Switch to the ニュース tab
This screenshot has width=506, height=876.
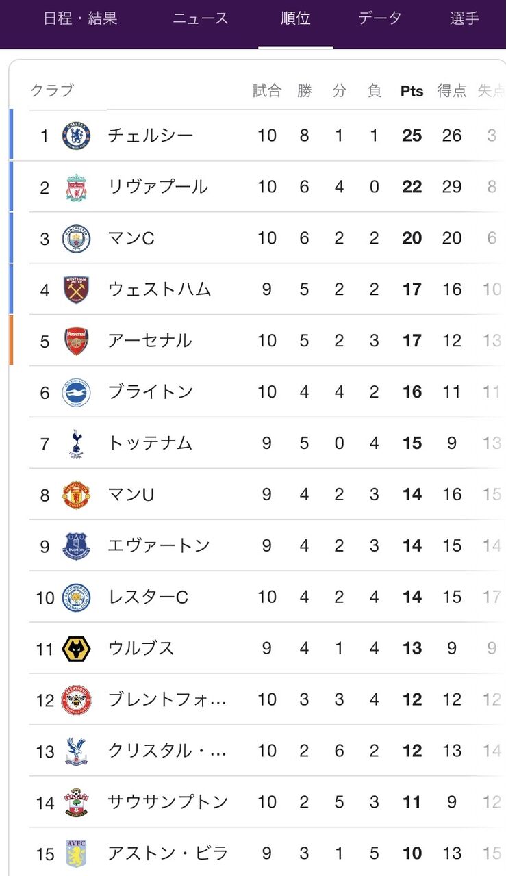(200, 18)
